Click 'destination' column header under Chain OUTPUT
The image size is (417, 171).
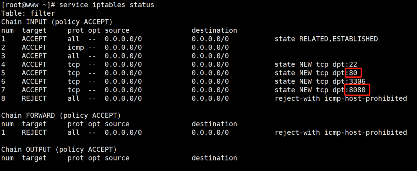[x=214, y=158]
